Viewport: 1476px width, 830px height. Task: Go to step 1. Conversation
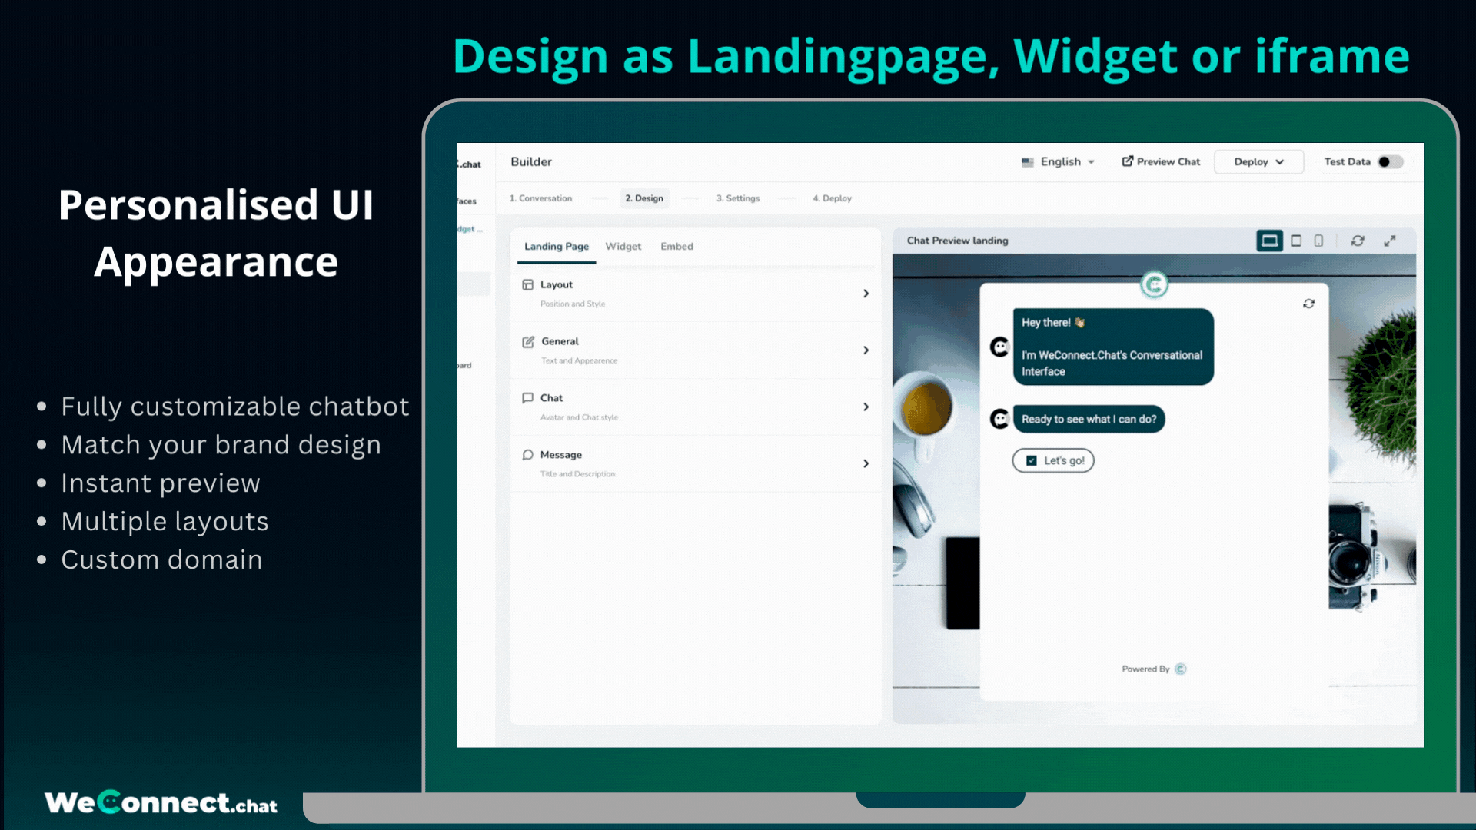(x=540, y=198)
